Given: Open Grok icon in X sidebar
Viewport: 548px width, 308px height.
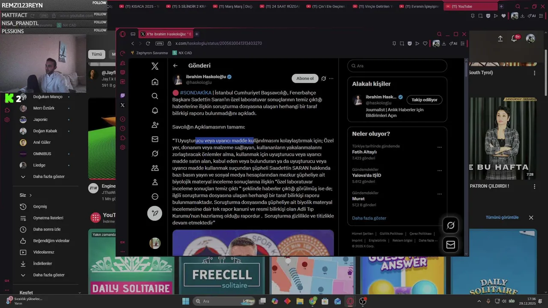Looking at the screenshot, I should 155,154.
